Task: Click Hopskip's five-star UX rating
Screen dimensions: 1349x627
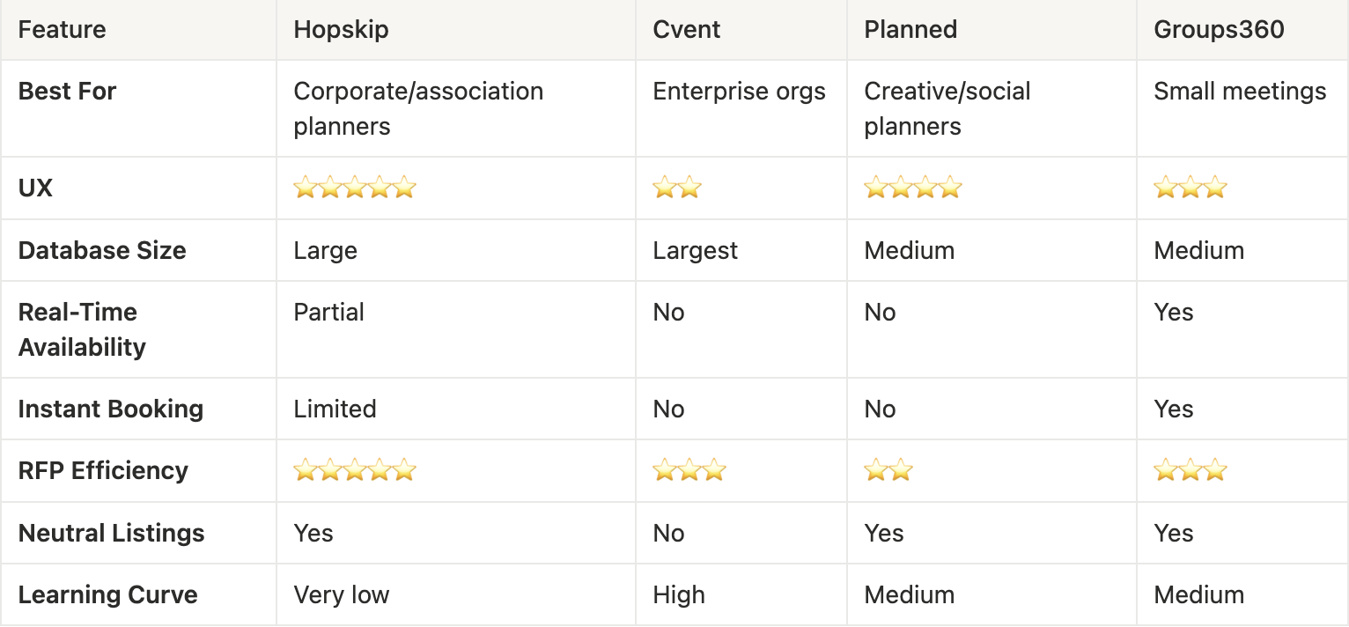Action: coord(354,188)
